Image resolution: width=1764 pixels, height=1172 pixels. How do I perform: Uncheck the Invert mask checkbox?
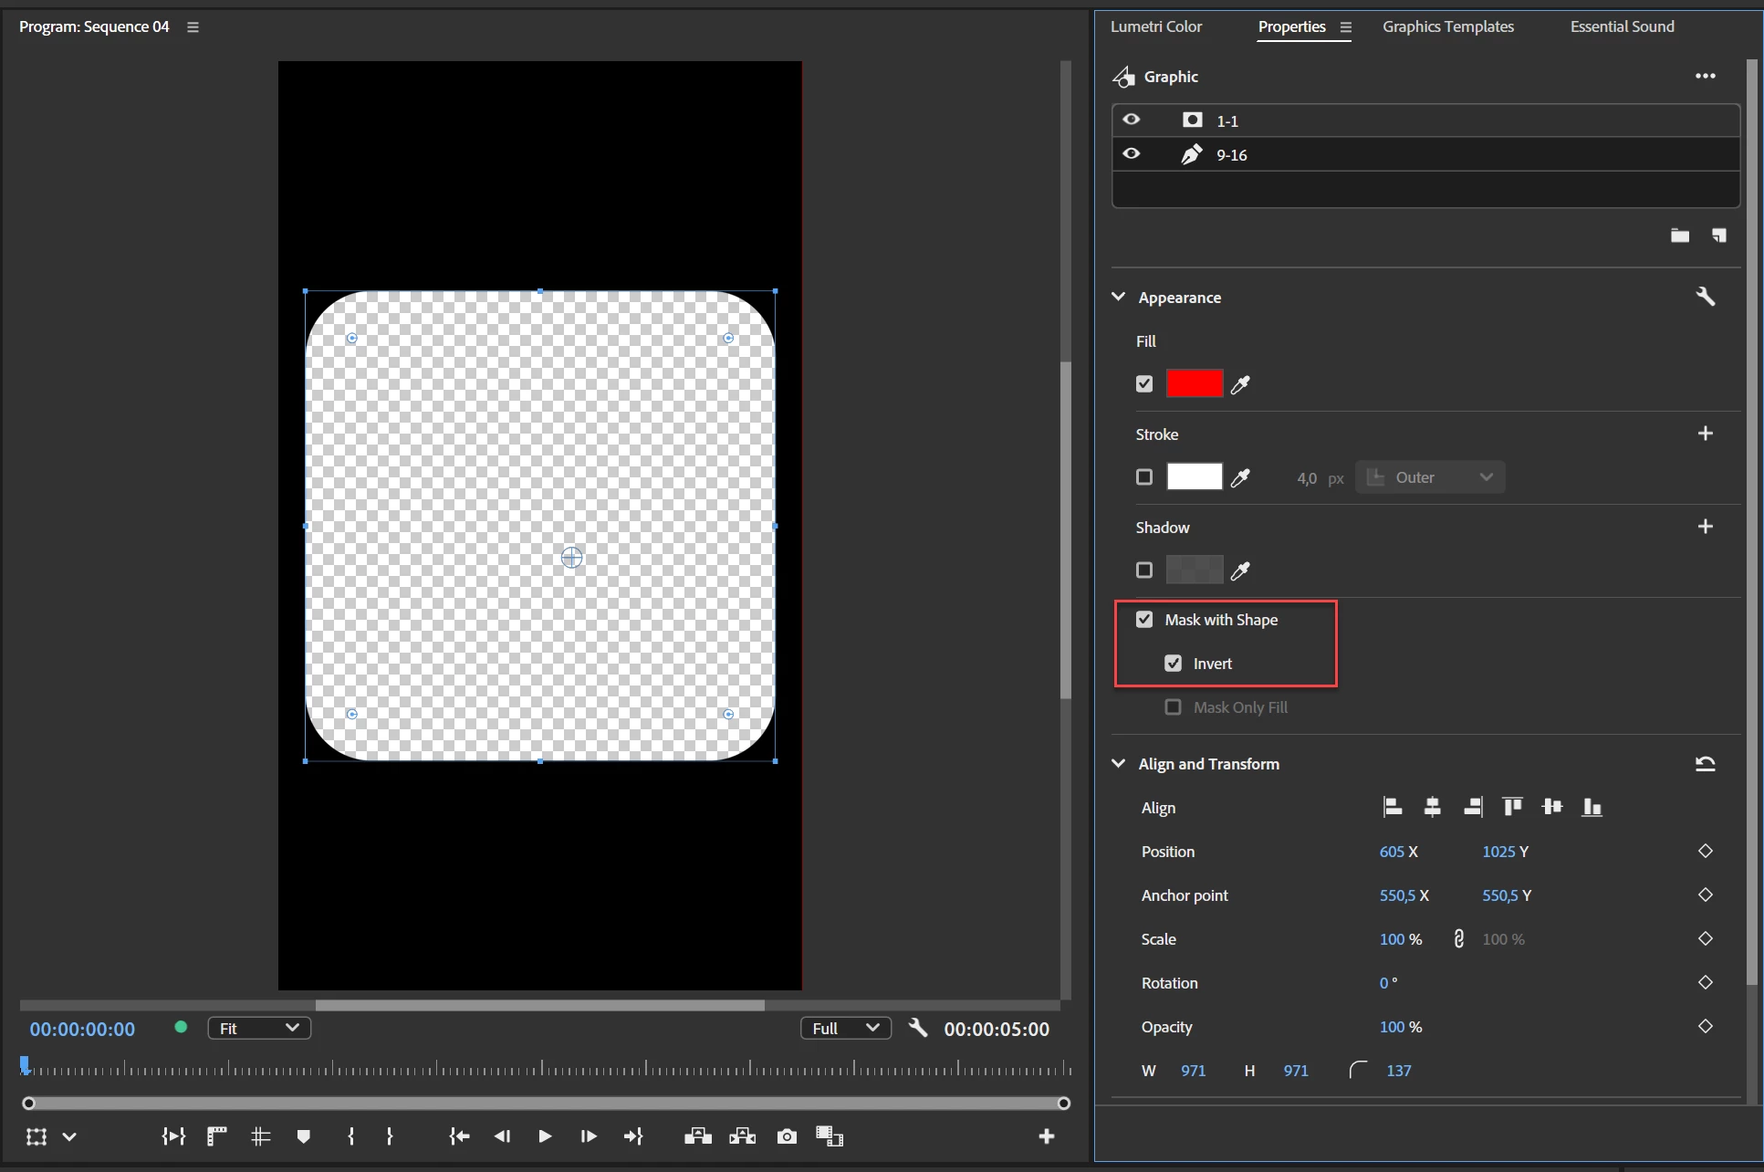click(x=1174, y=664)
